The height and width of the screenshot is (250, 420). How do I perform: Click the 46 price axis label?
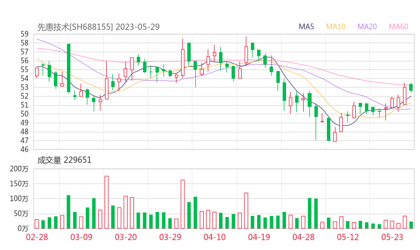point(24,149)
